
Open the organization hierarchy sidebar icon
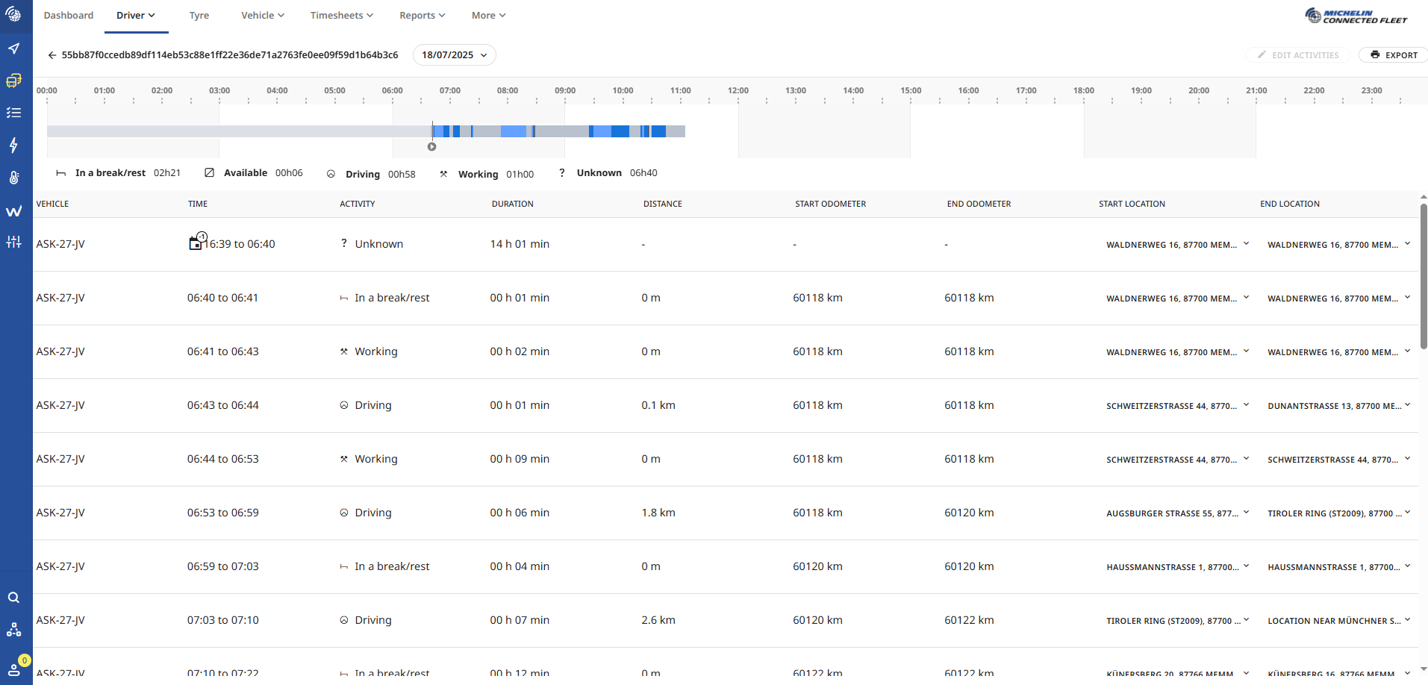coord(14,631)
